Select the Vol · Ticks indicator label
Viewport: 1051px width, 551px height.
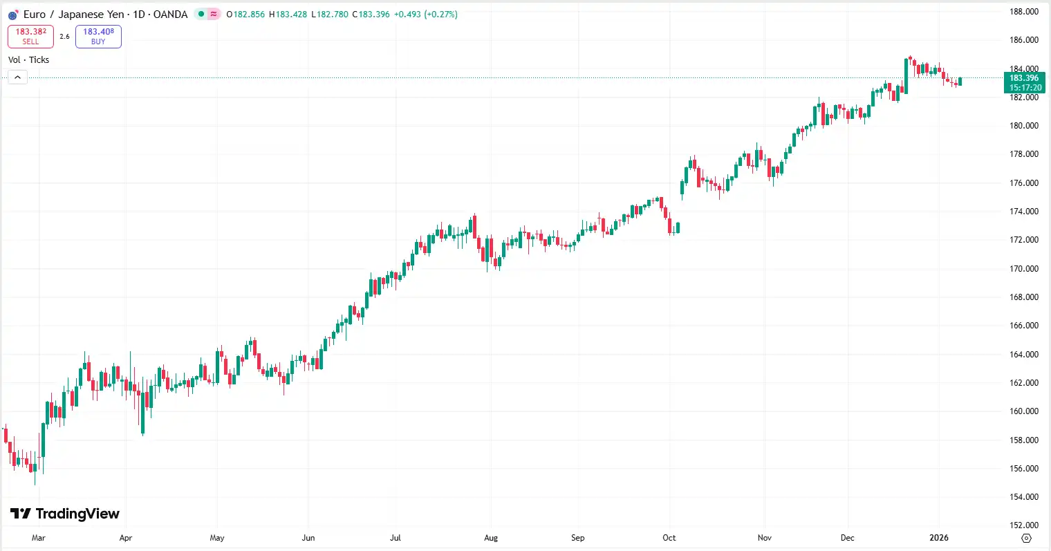28,59
